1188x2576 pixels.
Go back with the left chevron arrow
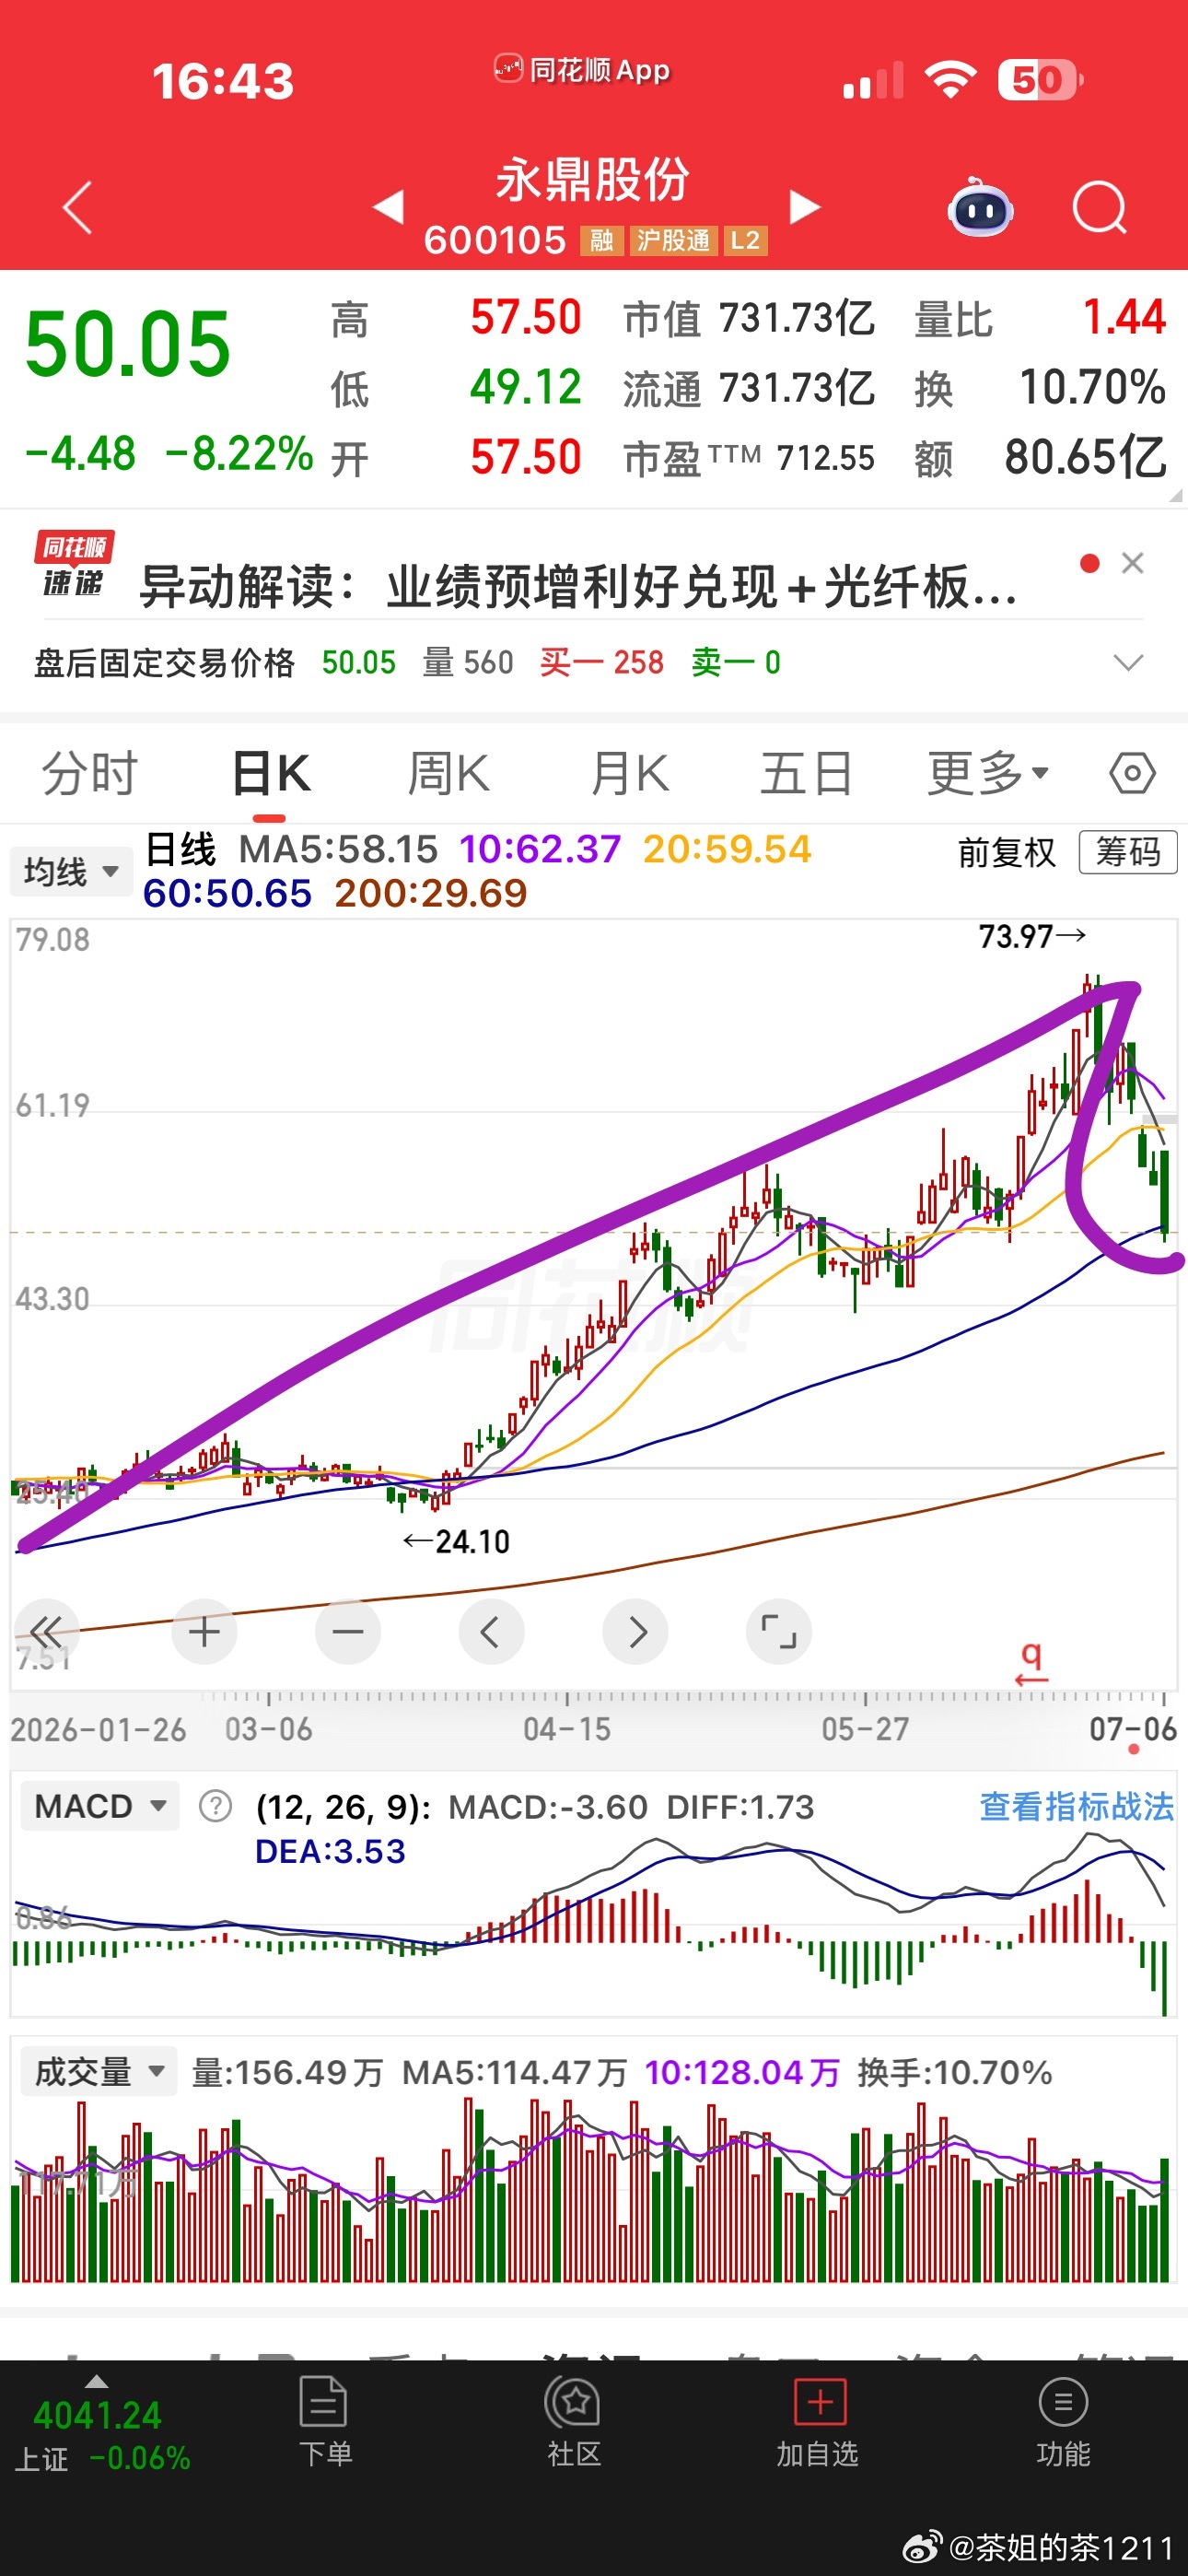click(x=77, y=208)
